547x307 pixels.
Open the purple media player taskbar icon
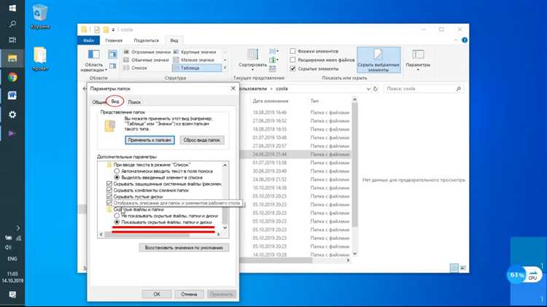point(12,133)
